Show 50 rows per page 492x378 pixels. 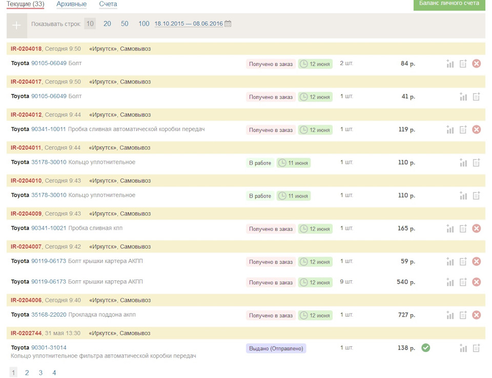pyautogui.click(x=125, y=24)
